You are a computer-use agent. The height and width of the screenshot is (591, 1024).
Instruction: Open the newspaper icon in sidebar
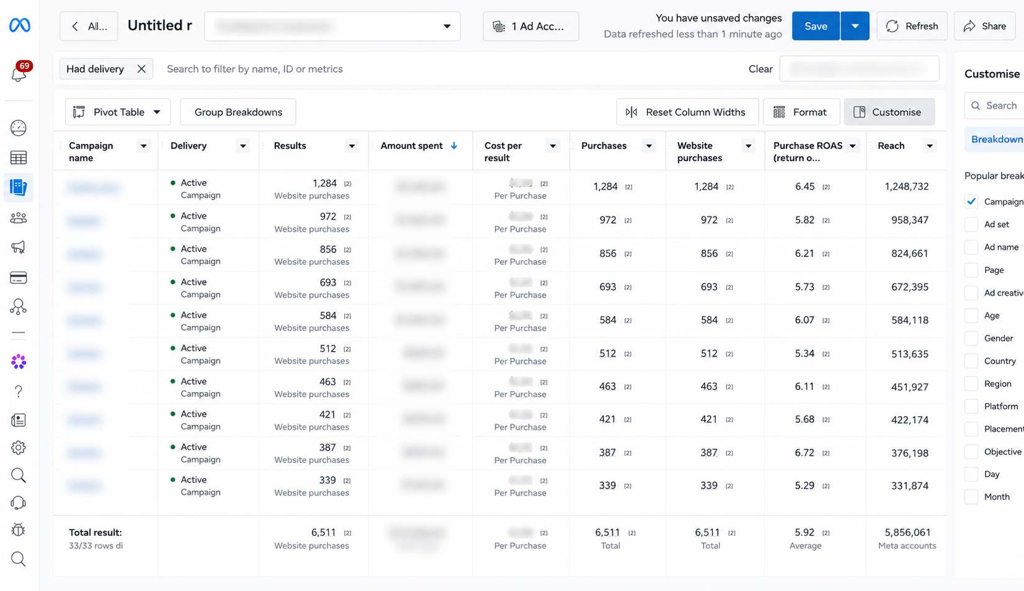point(19,420)
